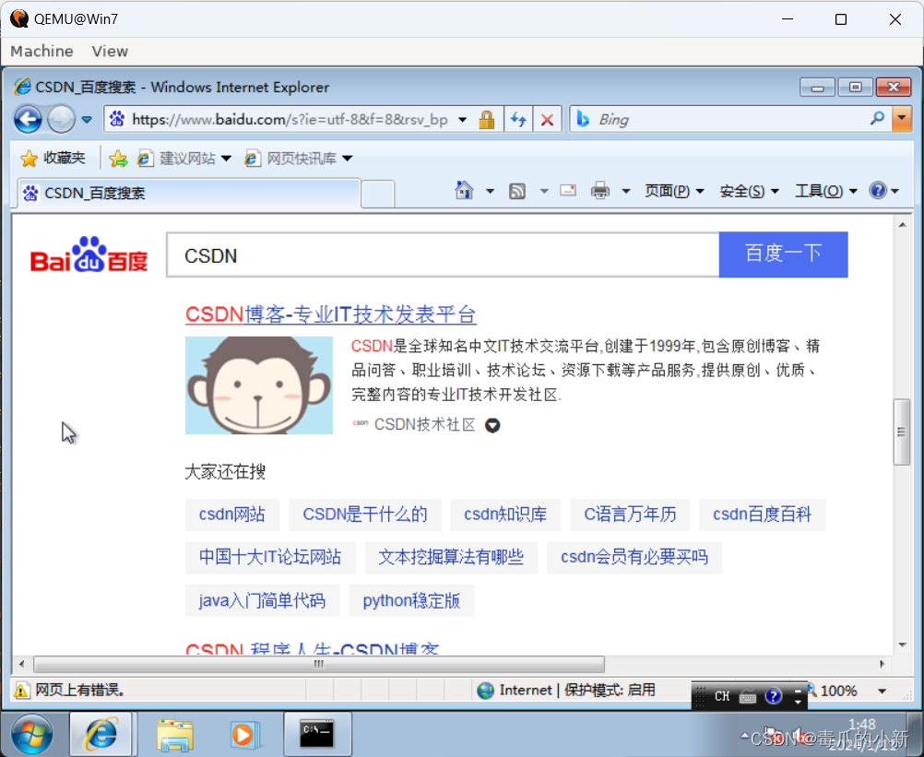This screenshot has width=924, height=757.
Task: Click the java入门简单代码 related search
Action: tap(262, 601)
